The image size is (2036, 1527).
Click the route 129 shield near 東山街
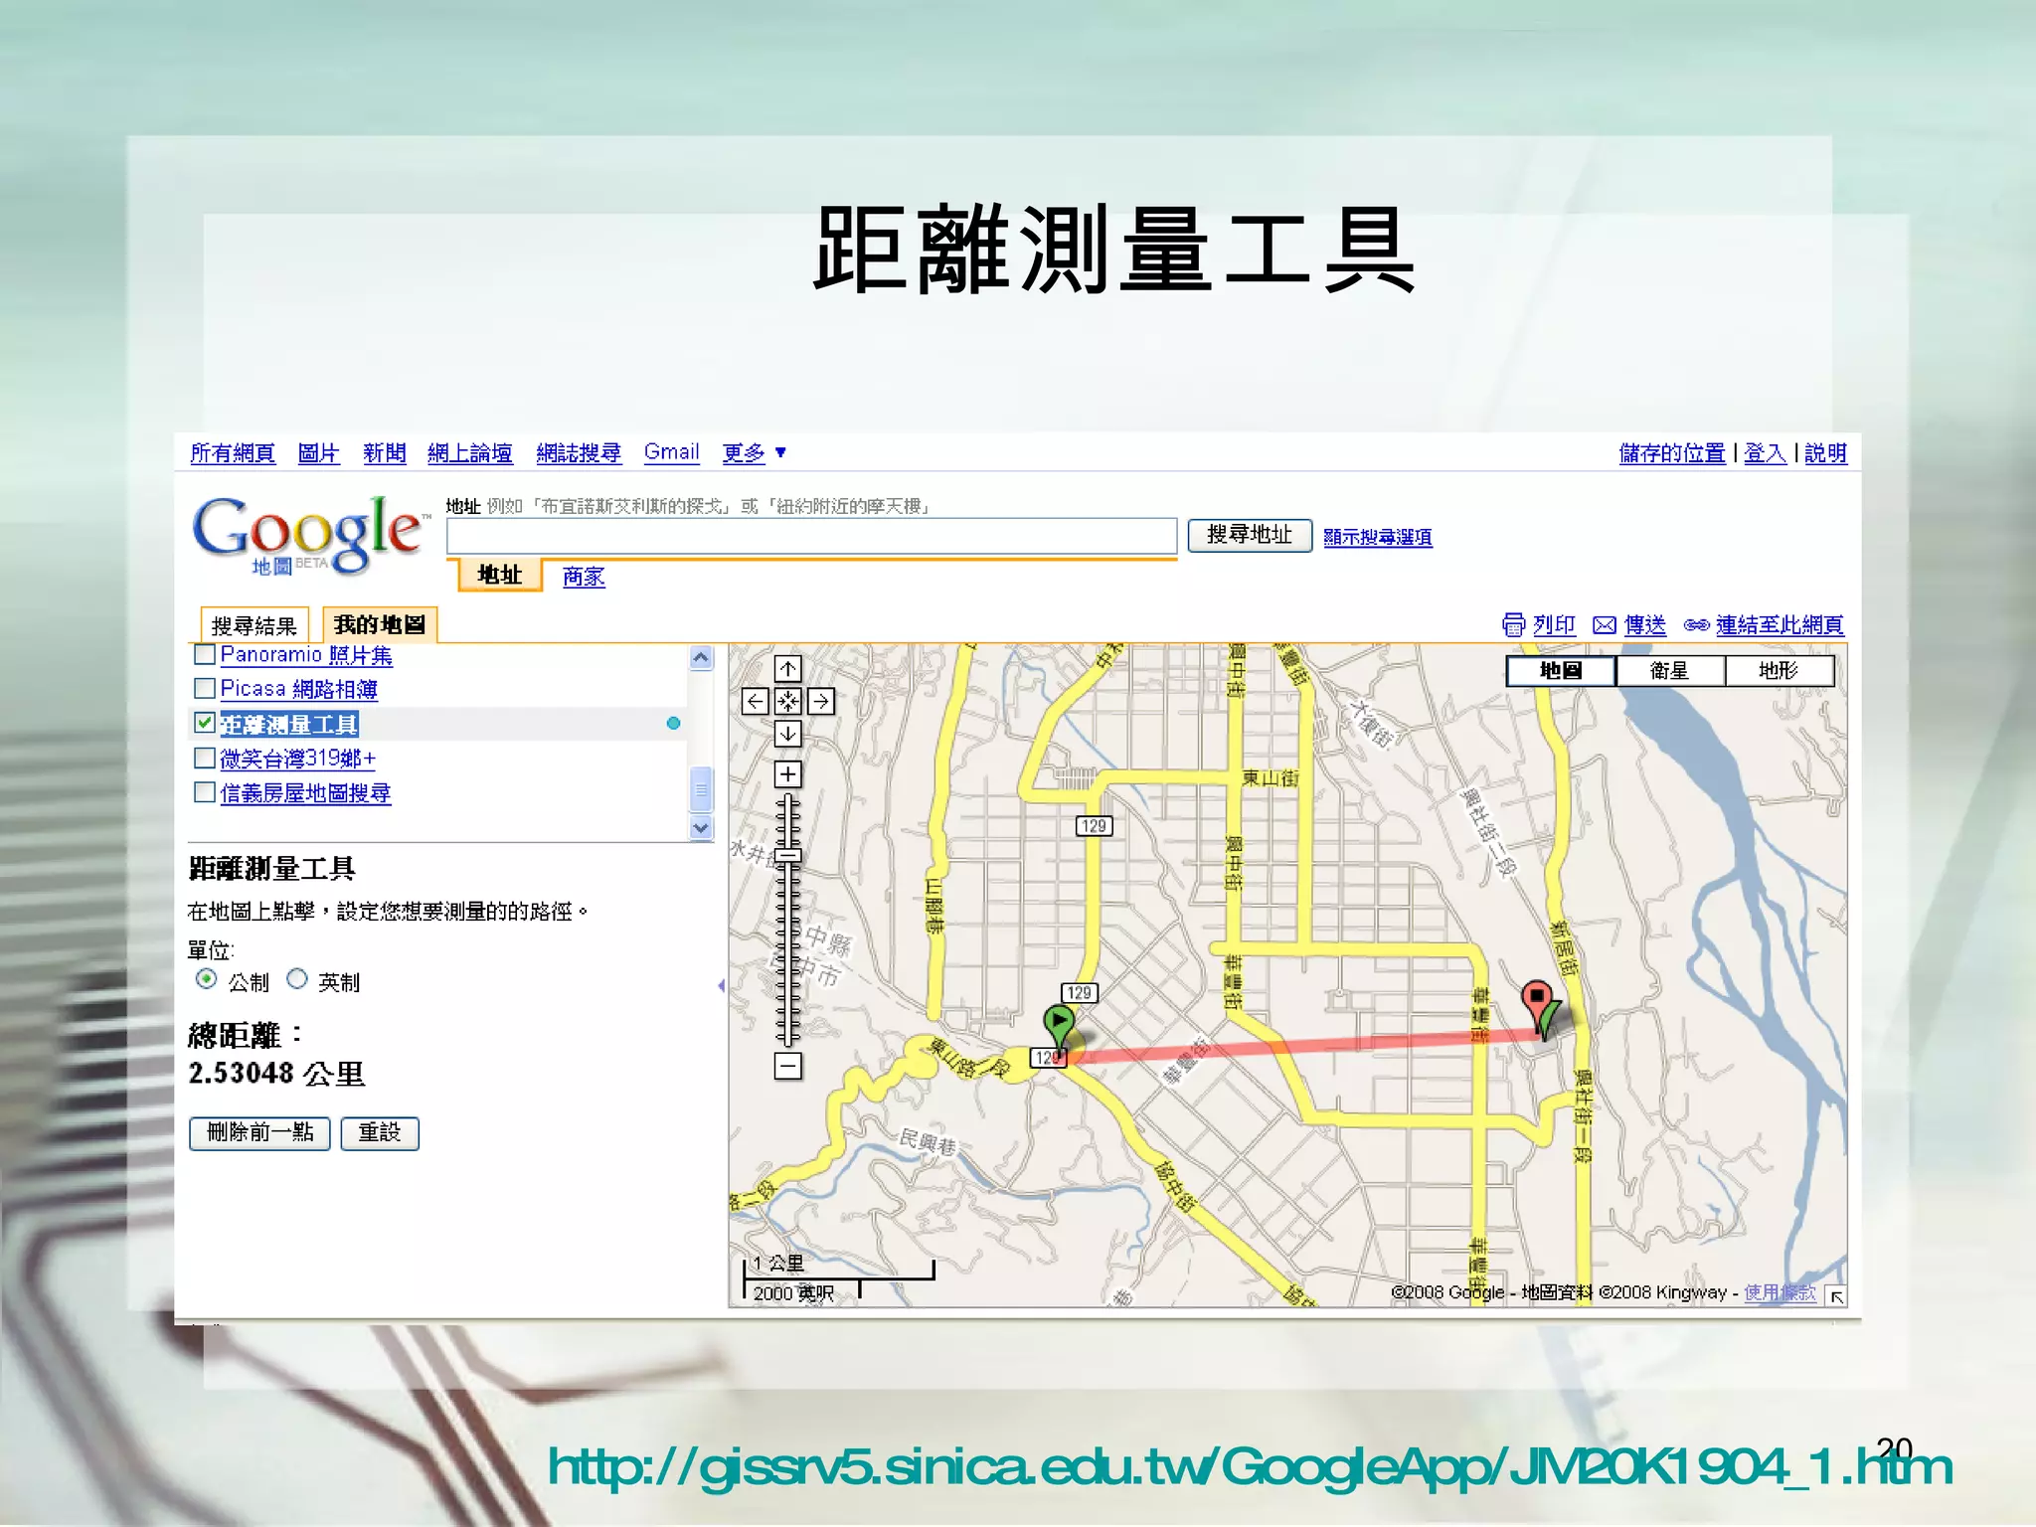(x=1094, y=825)
